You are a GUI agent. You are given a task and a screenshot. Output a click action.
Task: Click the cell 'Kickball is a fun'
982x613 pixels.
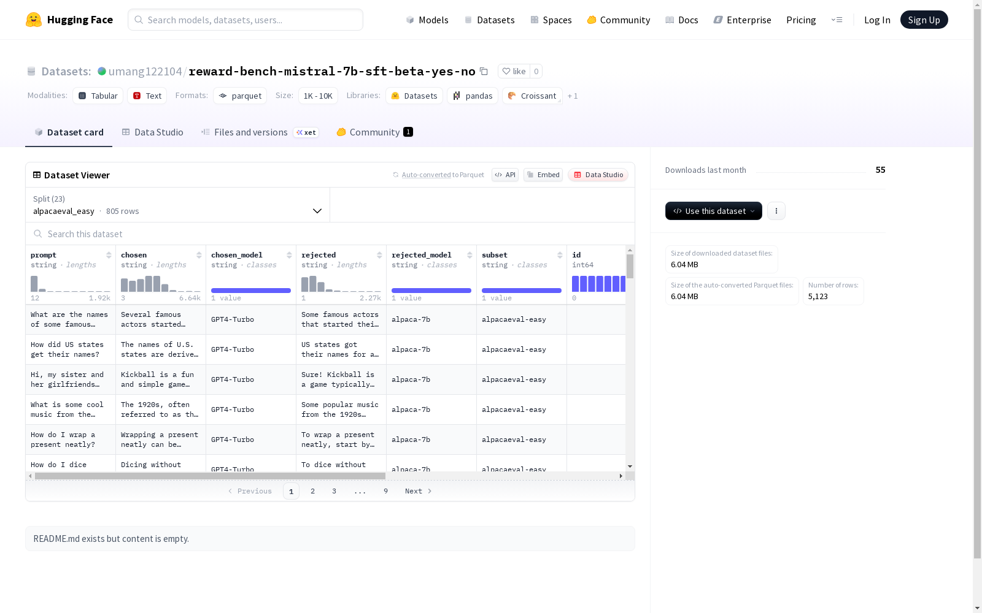161,379
